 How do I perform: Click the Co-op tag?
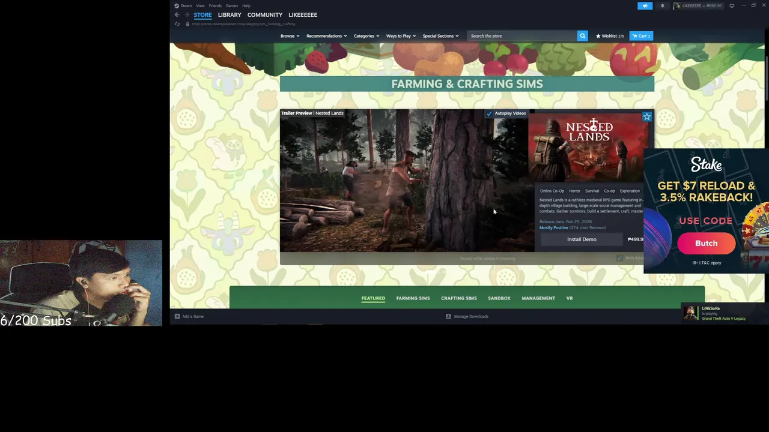tap(609, 191)
